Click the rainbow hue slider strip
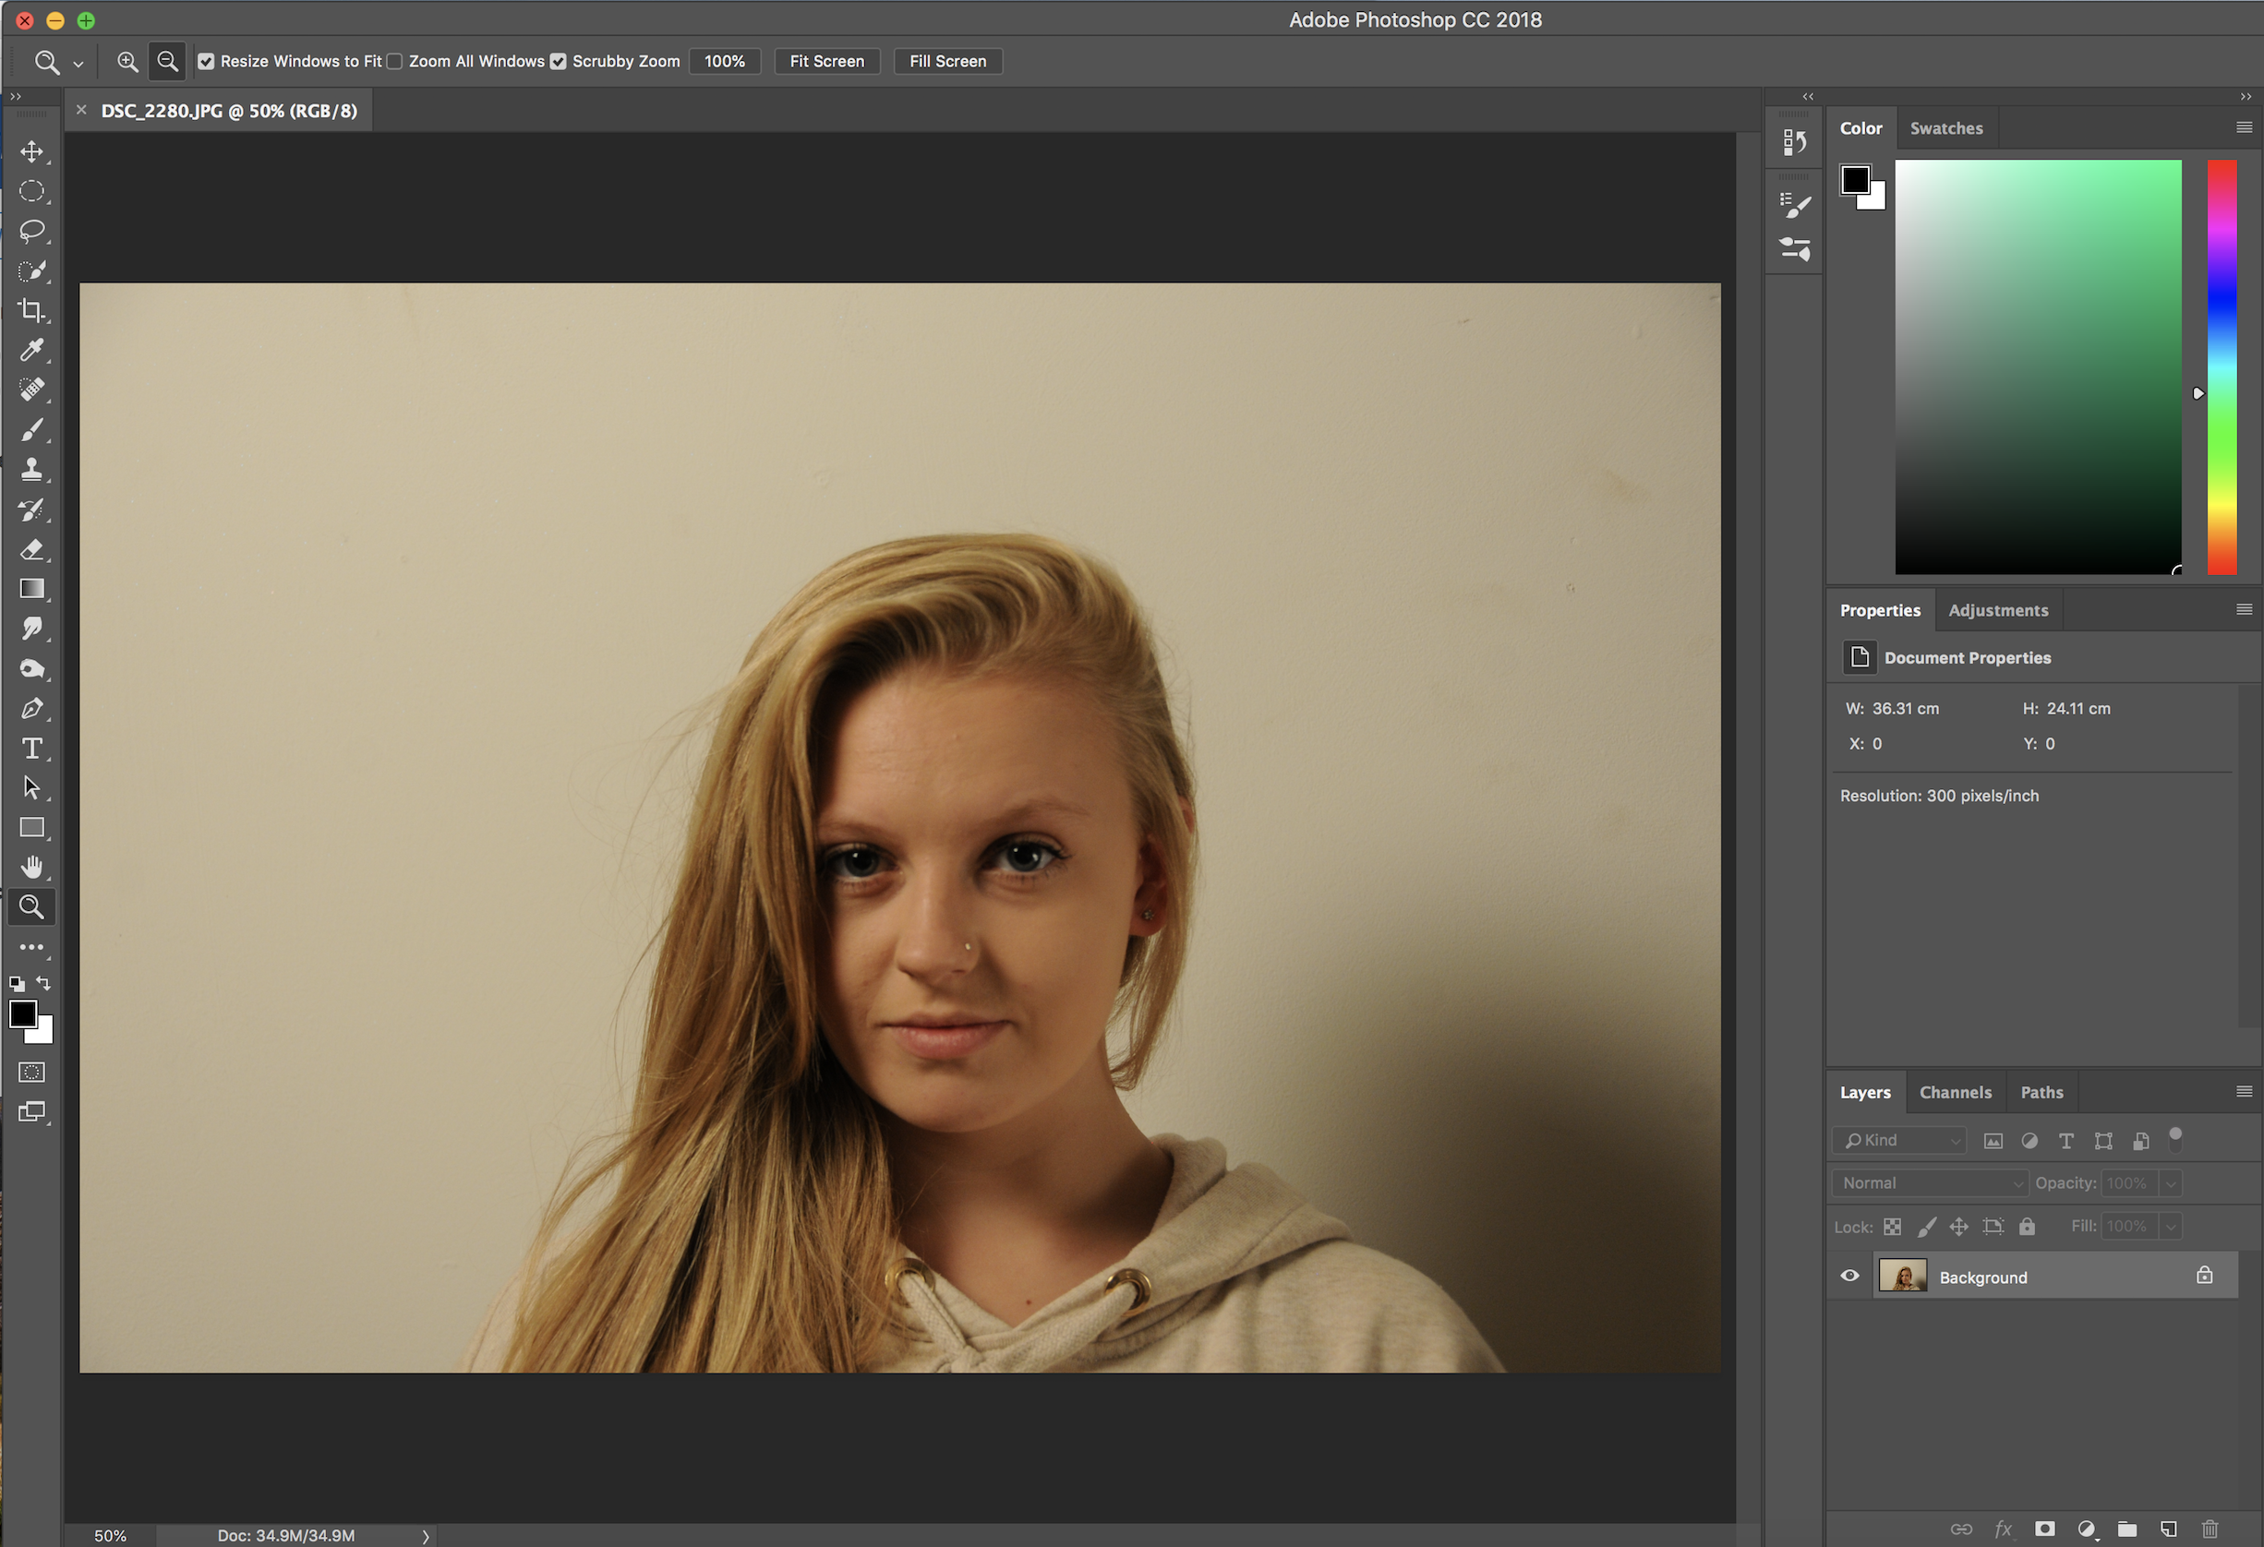 [x=2222, y=367]
